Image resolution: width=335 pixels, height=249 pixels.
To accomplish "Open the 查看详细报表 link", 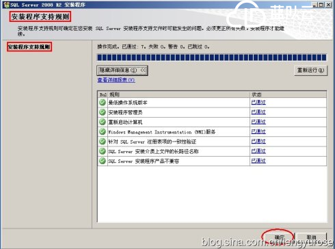I will [x=116, y=80].
